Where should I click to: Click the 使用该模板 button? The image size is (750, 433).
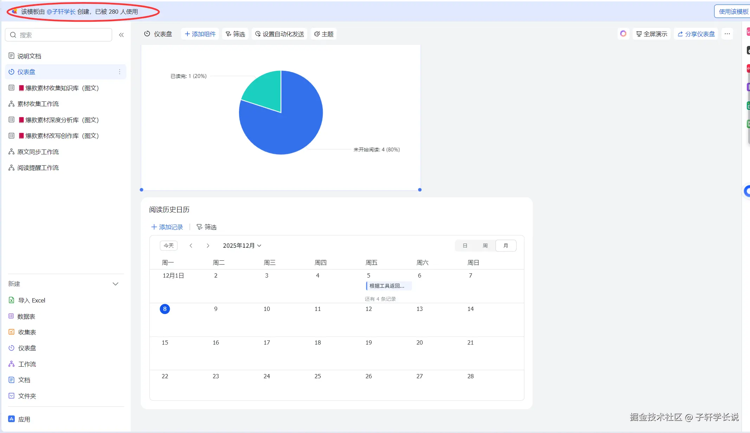[x=733, y=12]
